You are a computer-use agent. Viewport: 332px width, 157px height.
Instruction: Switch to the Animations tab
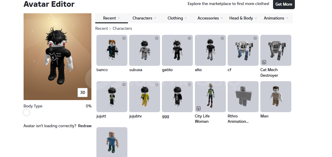point(276,18)
